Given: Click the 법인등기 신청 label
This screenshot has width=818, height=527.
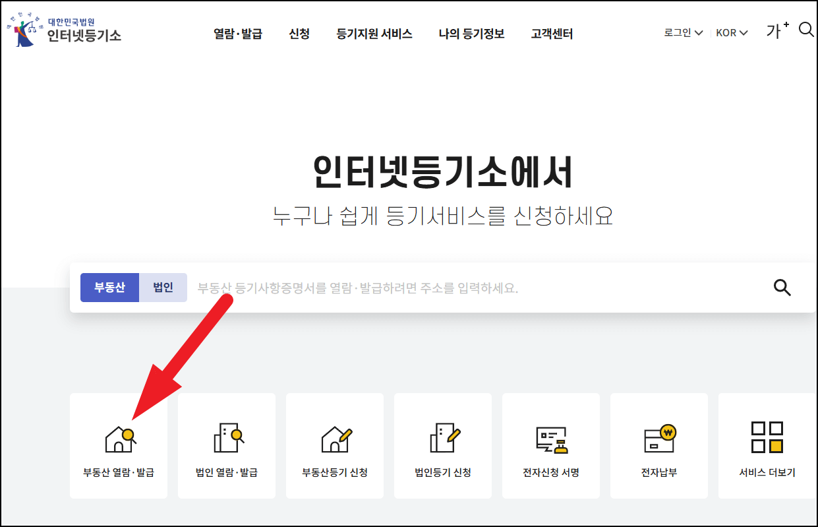Looking at the screenshot, I should tap(443, 472).
